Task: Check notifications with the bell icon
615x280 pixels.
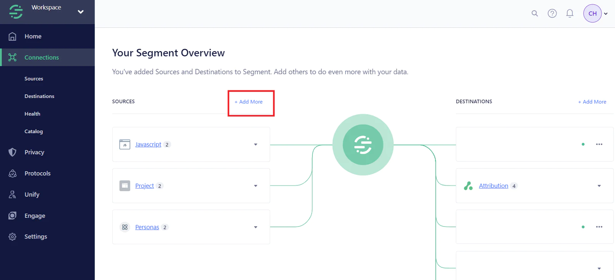Action: (570, 13)
